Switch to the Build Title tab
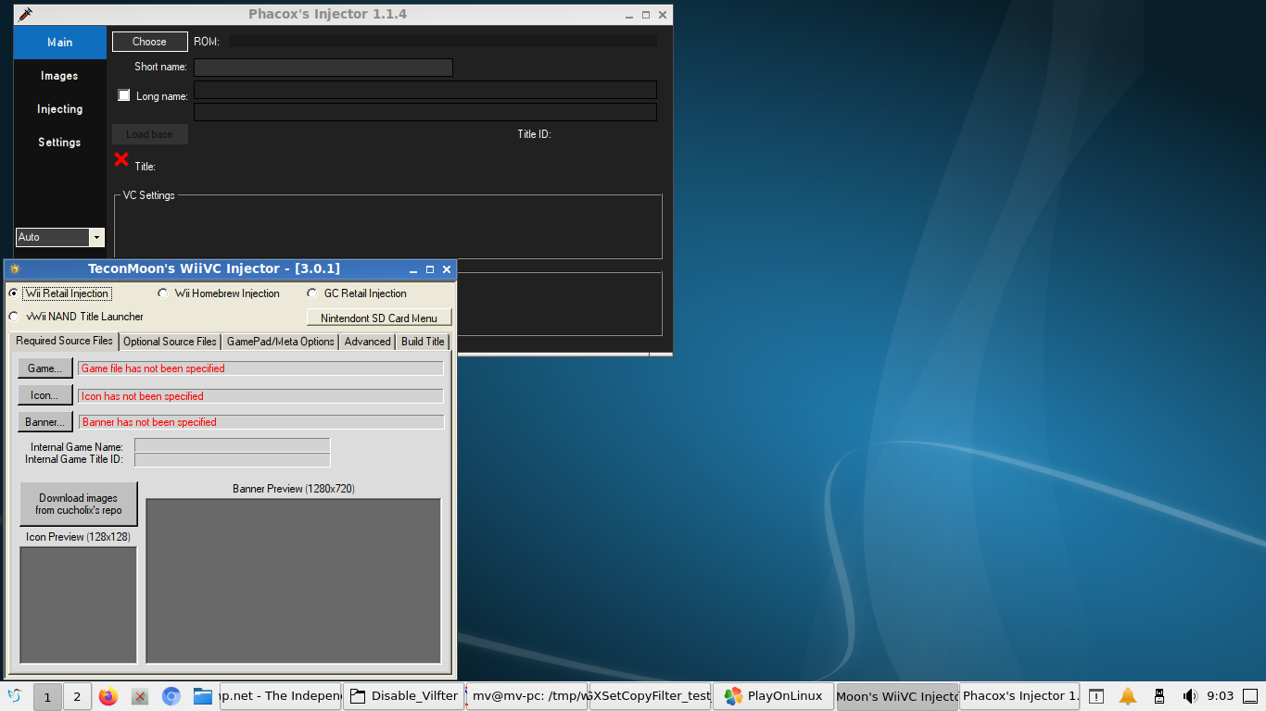Viewport: 1266px width, 711px height. [423, 342]
